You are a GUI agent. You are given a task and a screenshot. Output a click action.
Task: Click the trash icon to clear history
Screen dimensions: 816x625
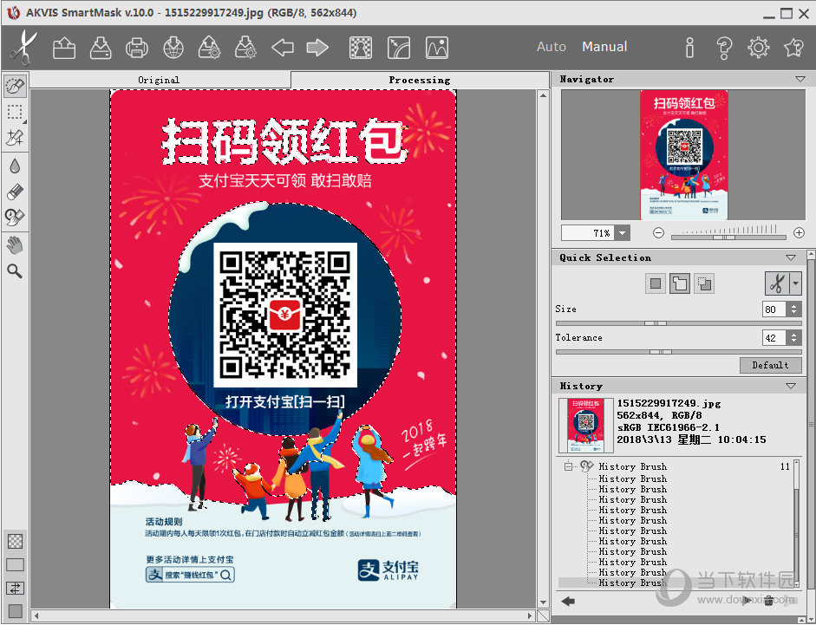pyautogui.click(x=768, y=601)
